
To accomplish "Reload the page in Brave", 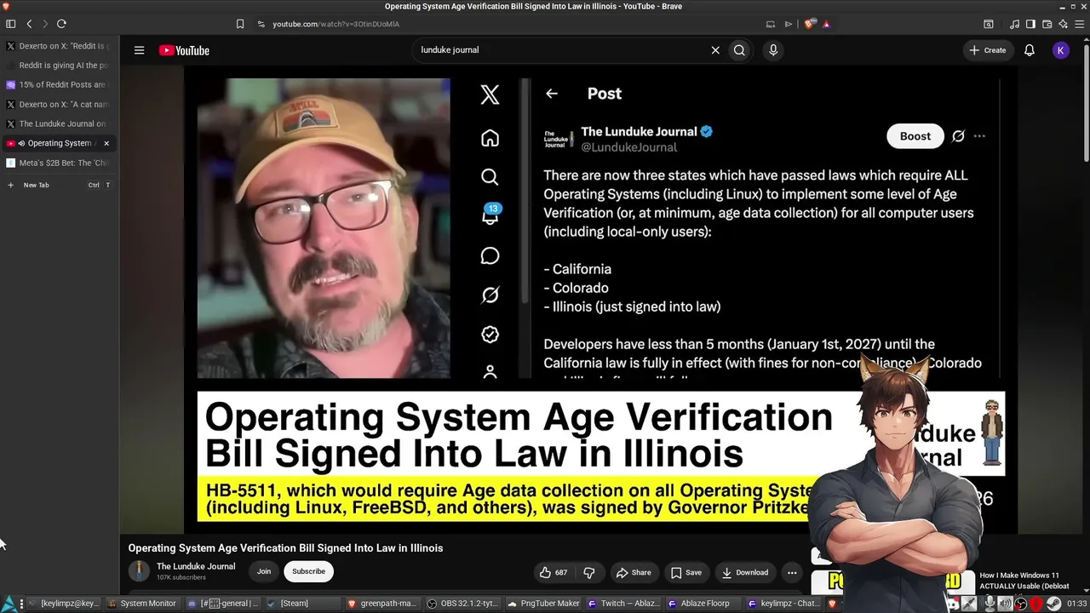I will (x=61, y=24).
